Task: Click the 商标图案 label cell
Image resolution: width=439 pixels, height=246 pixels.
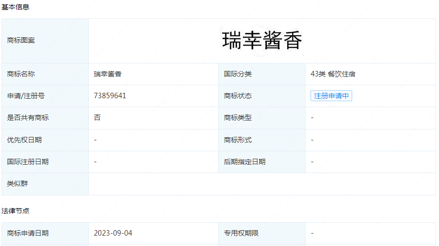Action: 45,41
